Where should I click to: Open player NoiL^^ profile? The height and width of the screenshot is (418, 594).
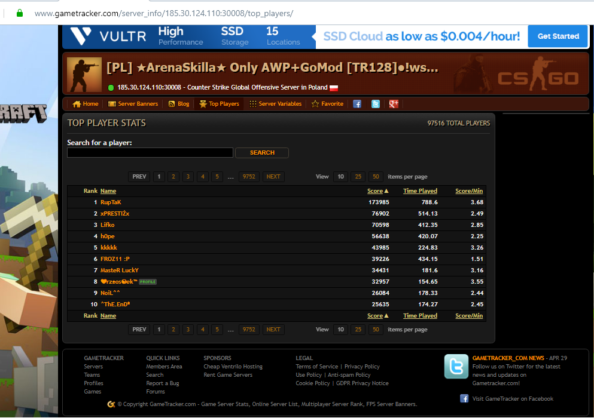pyautogui.click(x=110, y=293)
